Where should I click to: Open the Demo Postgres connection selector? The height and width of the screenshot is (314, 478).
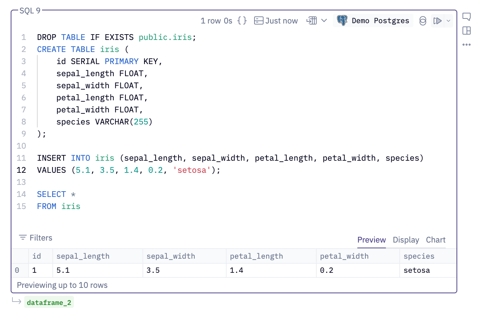pos(373,21)
